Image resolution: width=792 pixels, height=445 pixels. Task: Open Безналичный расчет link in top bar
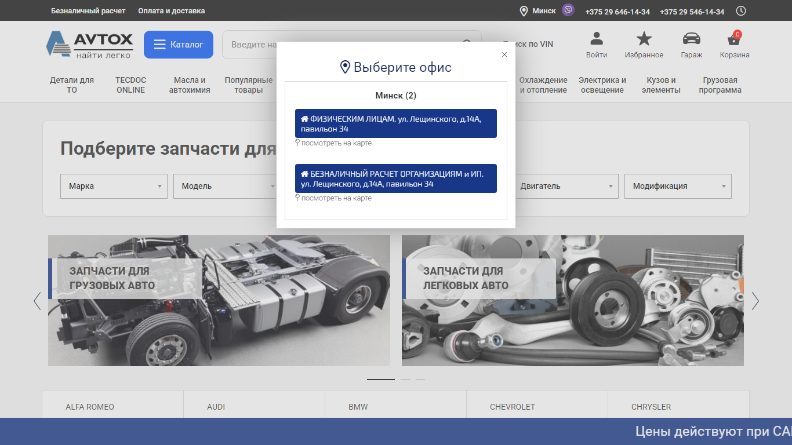click(x=88, y=11)
